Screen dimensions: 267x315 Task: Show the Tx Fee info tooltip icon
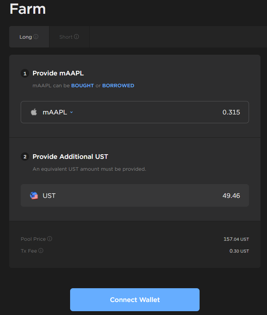(41, 251)
